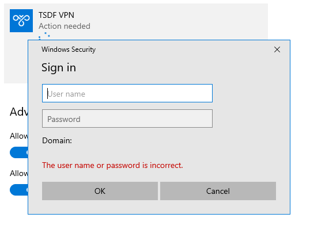Click empty area right of User name field
The image size is (310, 237).
[251, 93]
